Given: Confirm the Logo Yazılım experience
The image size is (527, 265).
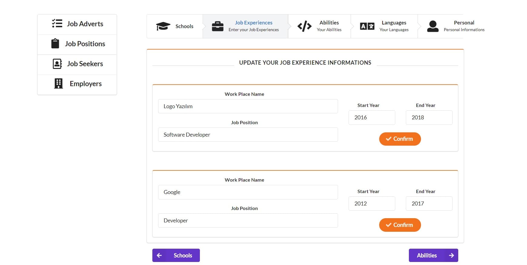Looking at the screenshot, I should pyautogui.click(x=400, y=139).
